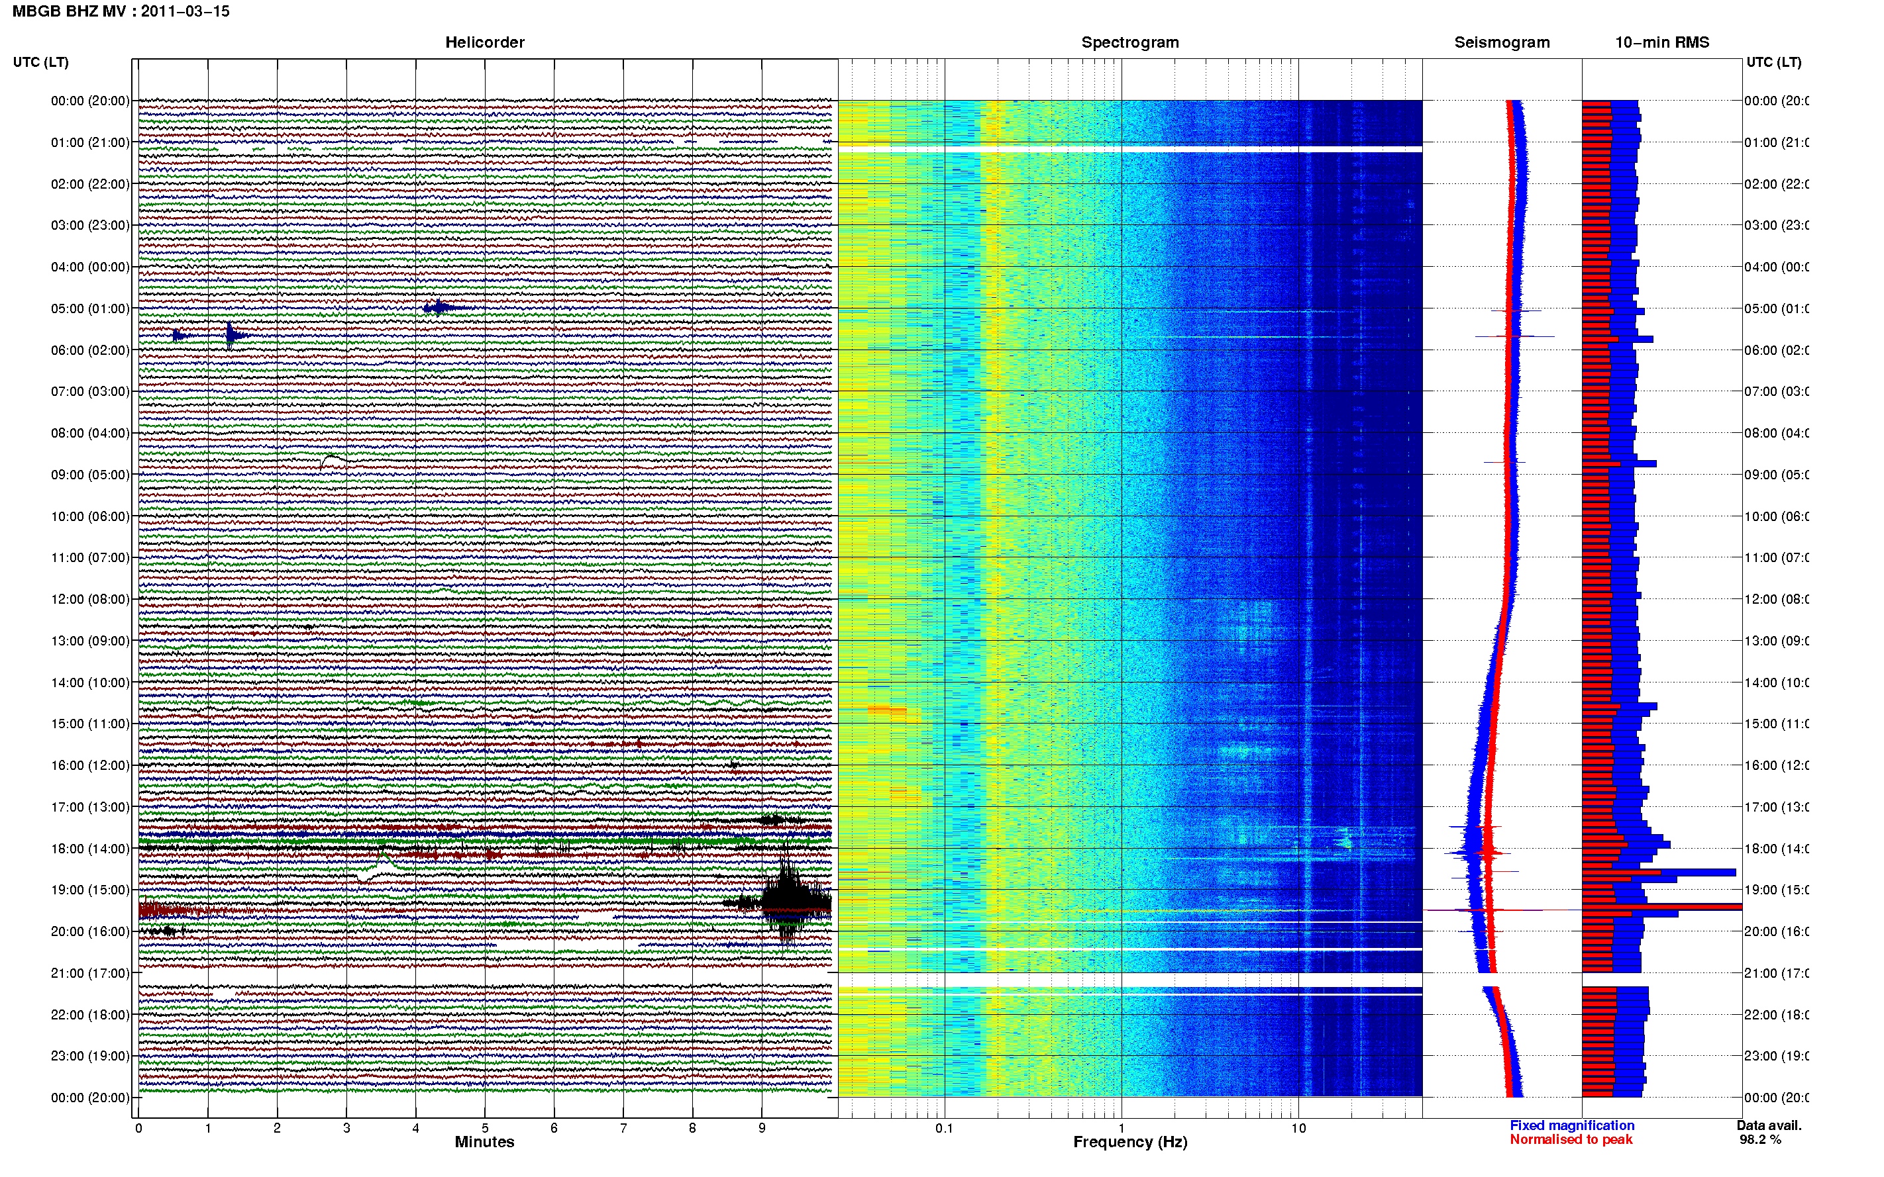Click the left '10:00 (06:00)' time label
This screenshot has width=1884, height=1177.
(x=90, y=516)
